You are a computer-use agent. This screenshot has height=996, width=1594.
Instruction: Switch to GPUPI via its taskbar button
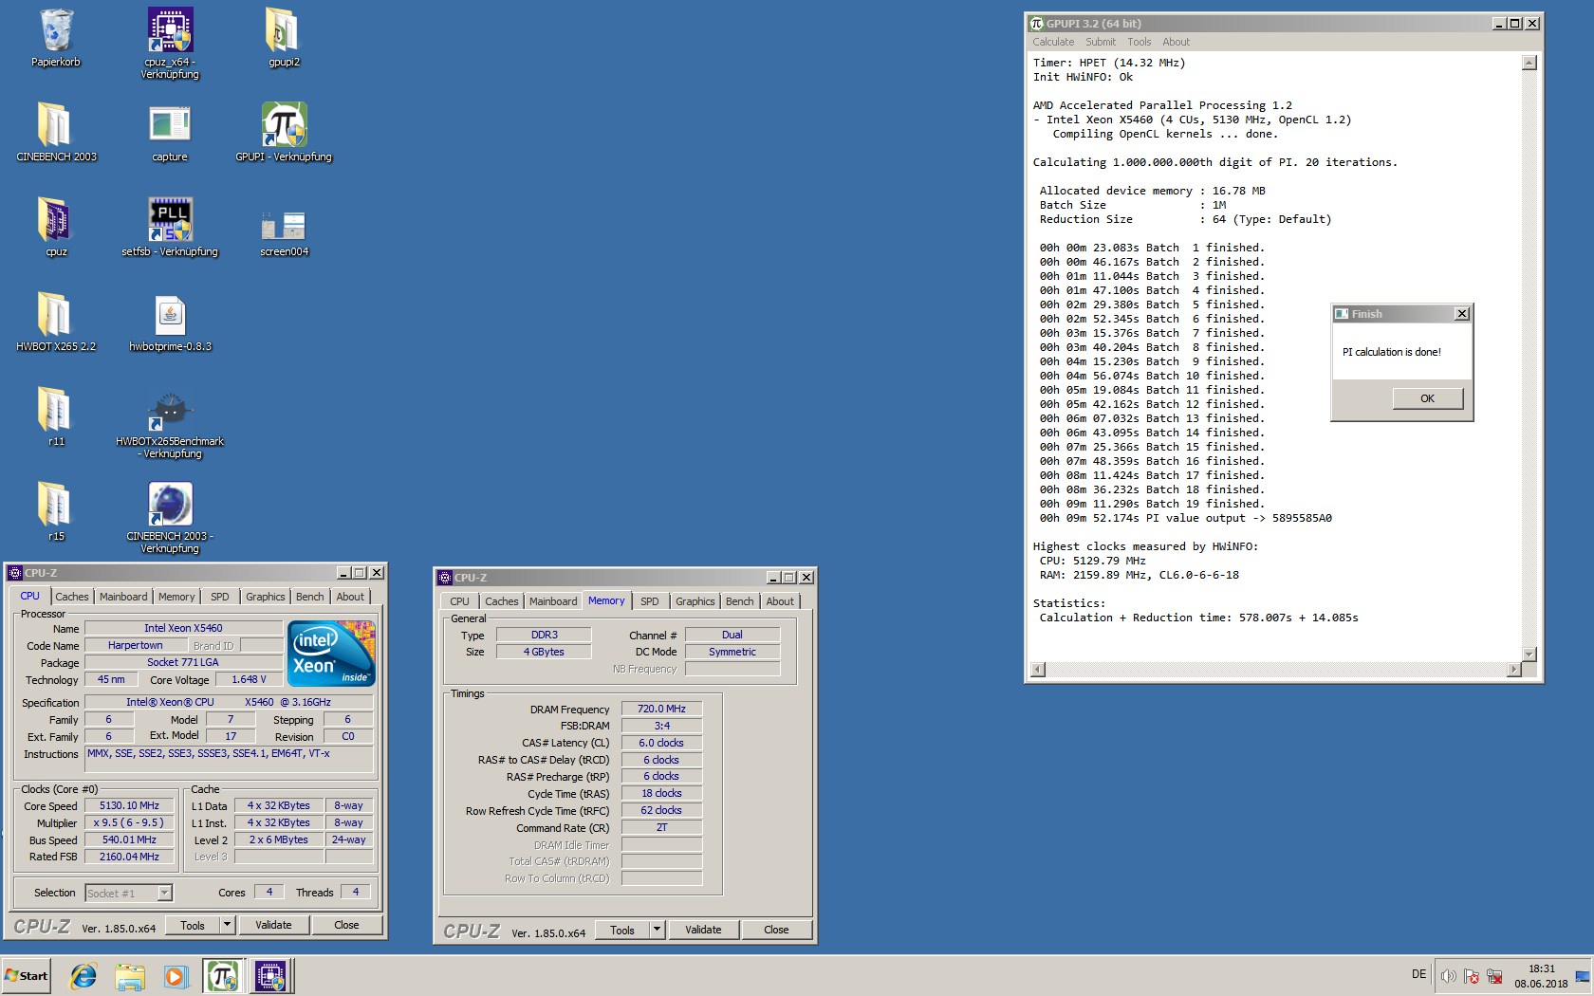[x=222, y=976]
